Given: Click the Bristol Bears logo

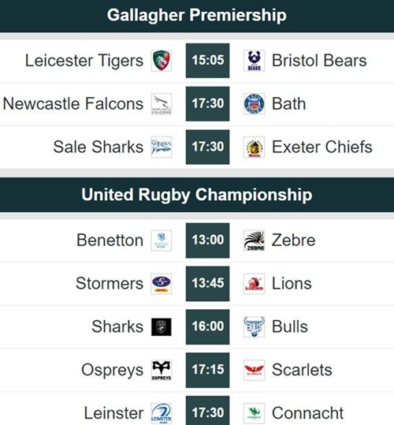Looking at the screenshot, I should pos(254,61).
